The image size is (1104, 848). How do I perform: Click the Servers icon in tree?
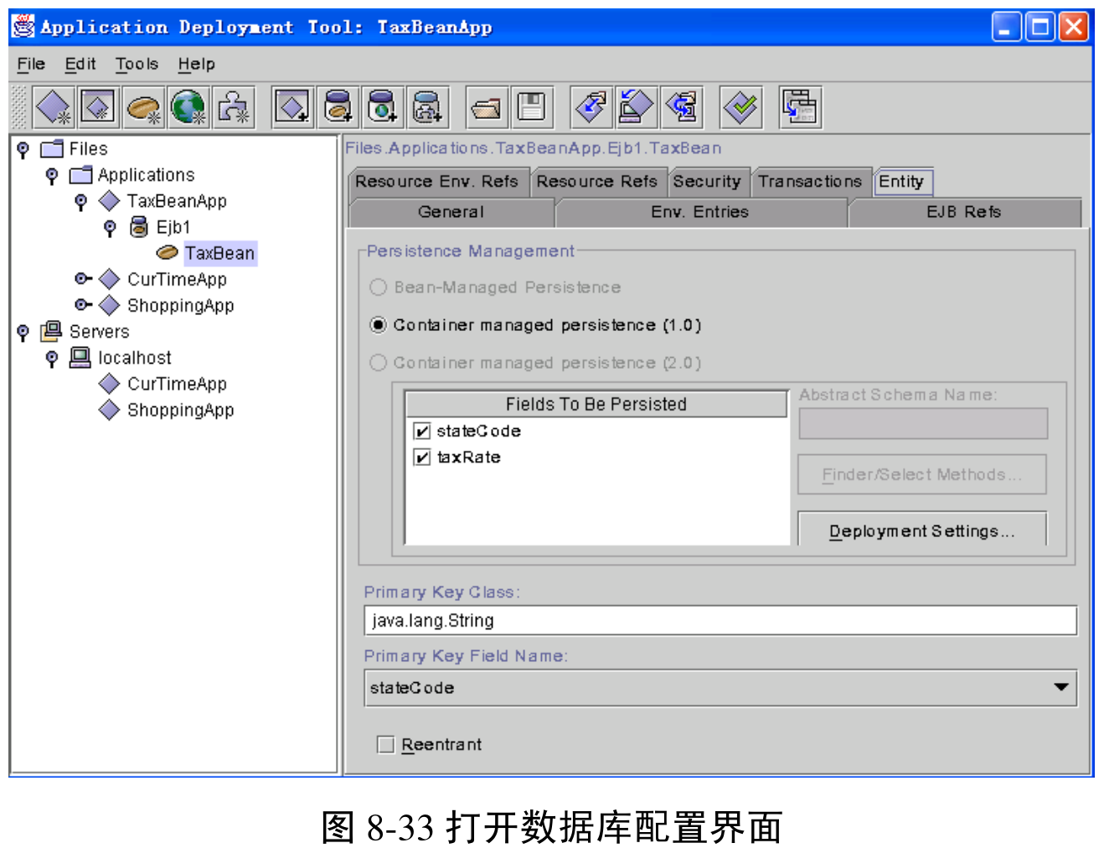tap(52, 331)
